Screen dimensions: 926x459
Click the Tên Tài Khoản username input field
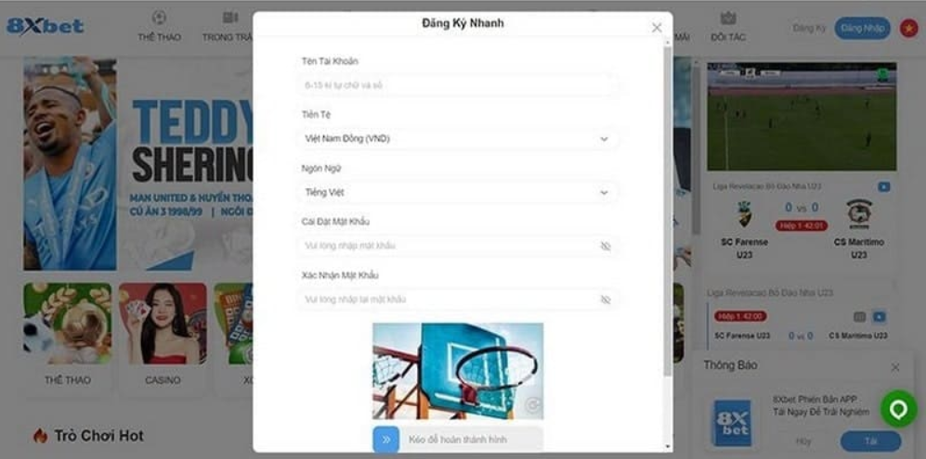click(458, 85)
